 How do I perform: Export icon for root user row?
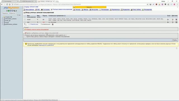click(176, 22)
